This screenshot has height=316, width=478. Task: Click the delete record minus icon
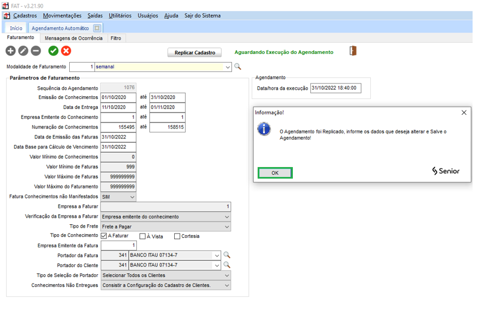pyautogui.click(x=36, y=51)
